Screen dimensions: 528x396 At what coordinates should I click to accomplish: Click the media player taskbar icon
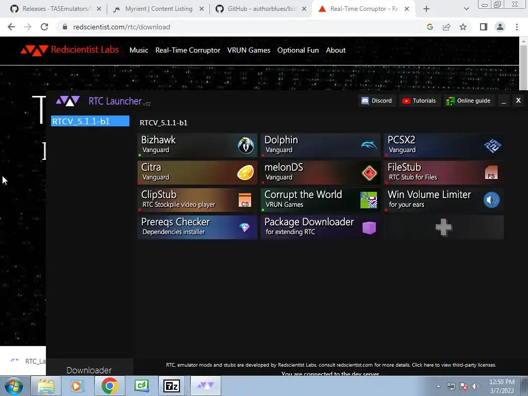[x=77, y=386]
